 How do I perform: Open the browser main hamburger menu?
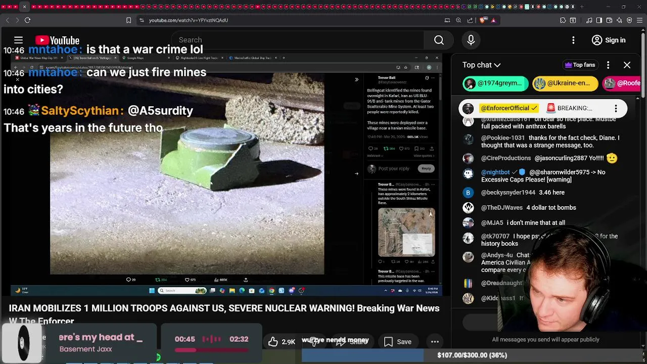[639, 20]
